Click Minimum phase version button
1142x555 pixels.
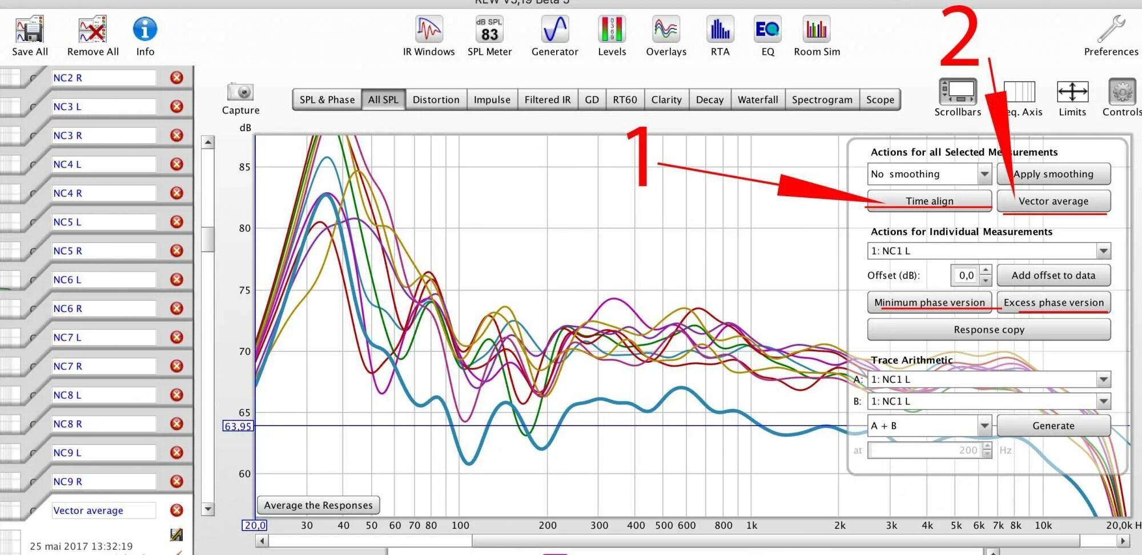929,302
